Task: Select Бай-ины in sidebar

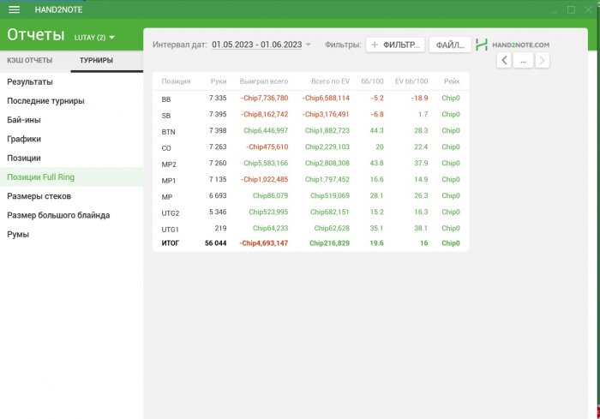Action: pos(24,120)
